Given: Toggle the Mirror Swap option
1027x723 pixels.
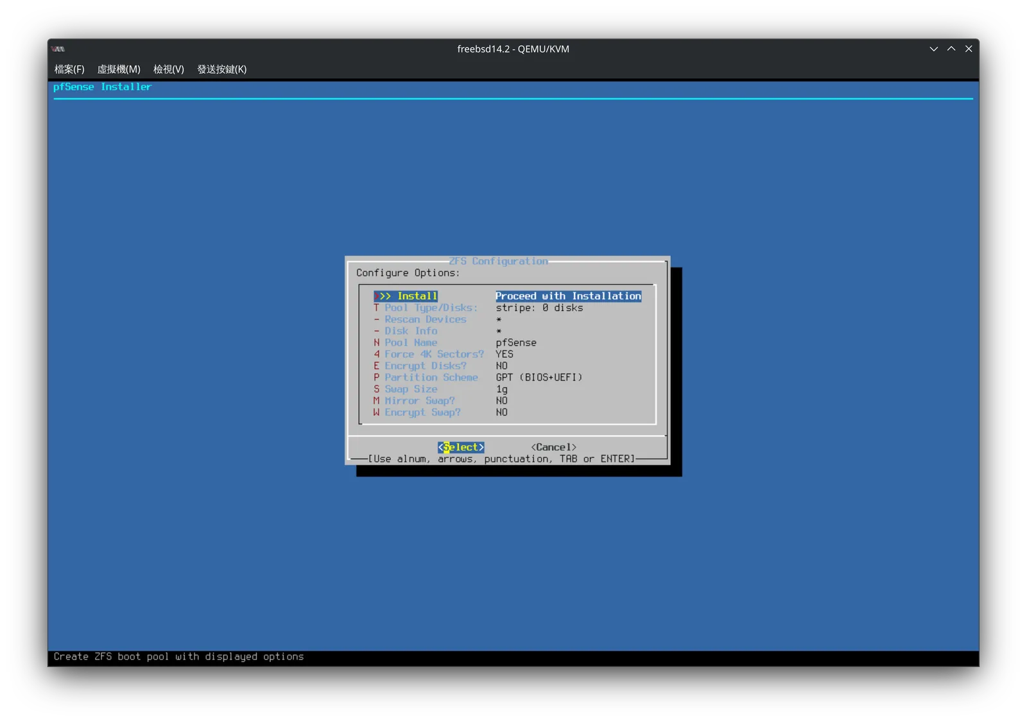Looking at the screenshot, I should [x=507, y=400].
